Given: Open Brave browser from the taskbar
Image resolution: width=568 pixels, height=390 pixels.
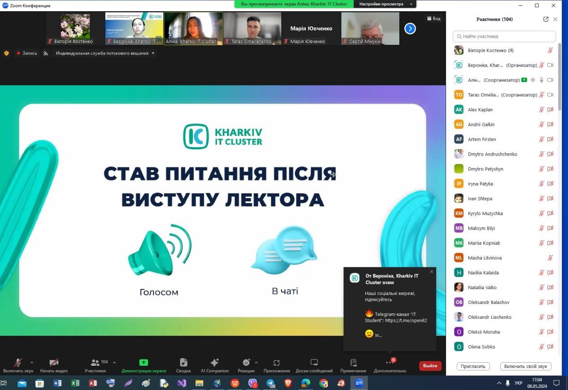Looking at the screenshot, I should pyautogui.click(x=288, y=383).
